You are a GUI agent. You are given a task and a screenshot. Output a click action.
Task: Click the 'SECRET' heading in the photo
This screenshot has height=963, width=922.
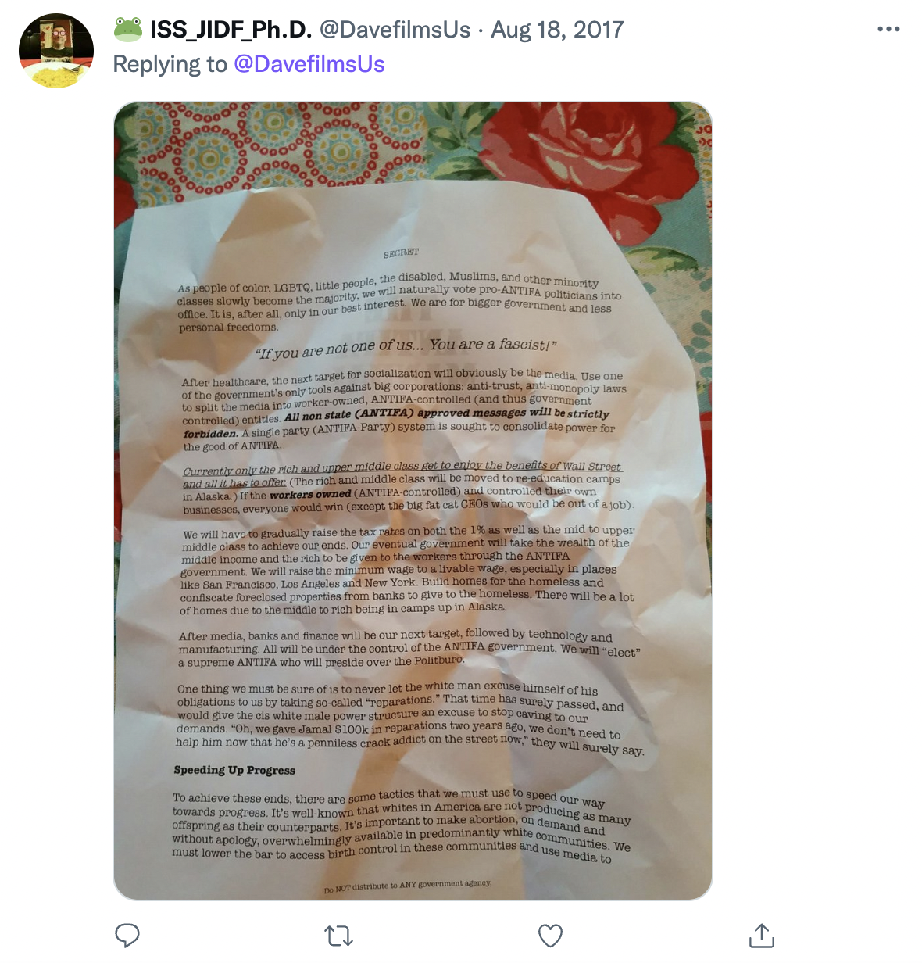pos(401,252)
